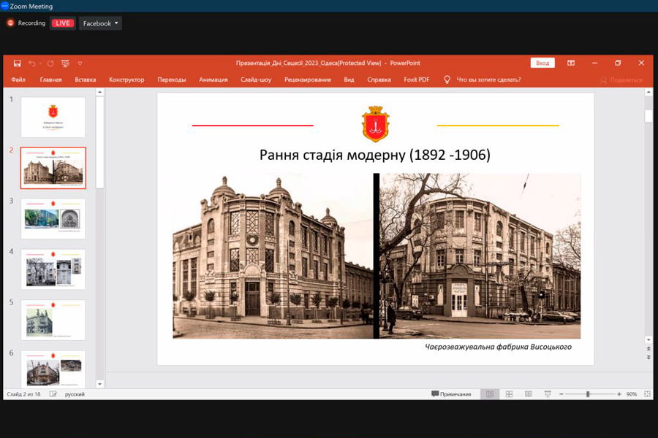Switch to Slide Sorter view icon
Screen dimensions: 658x438
509,394
